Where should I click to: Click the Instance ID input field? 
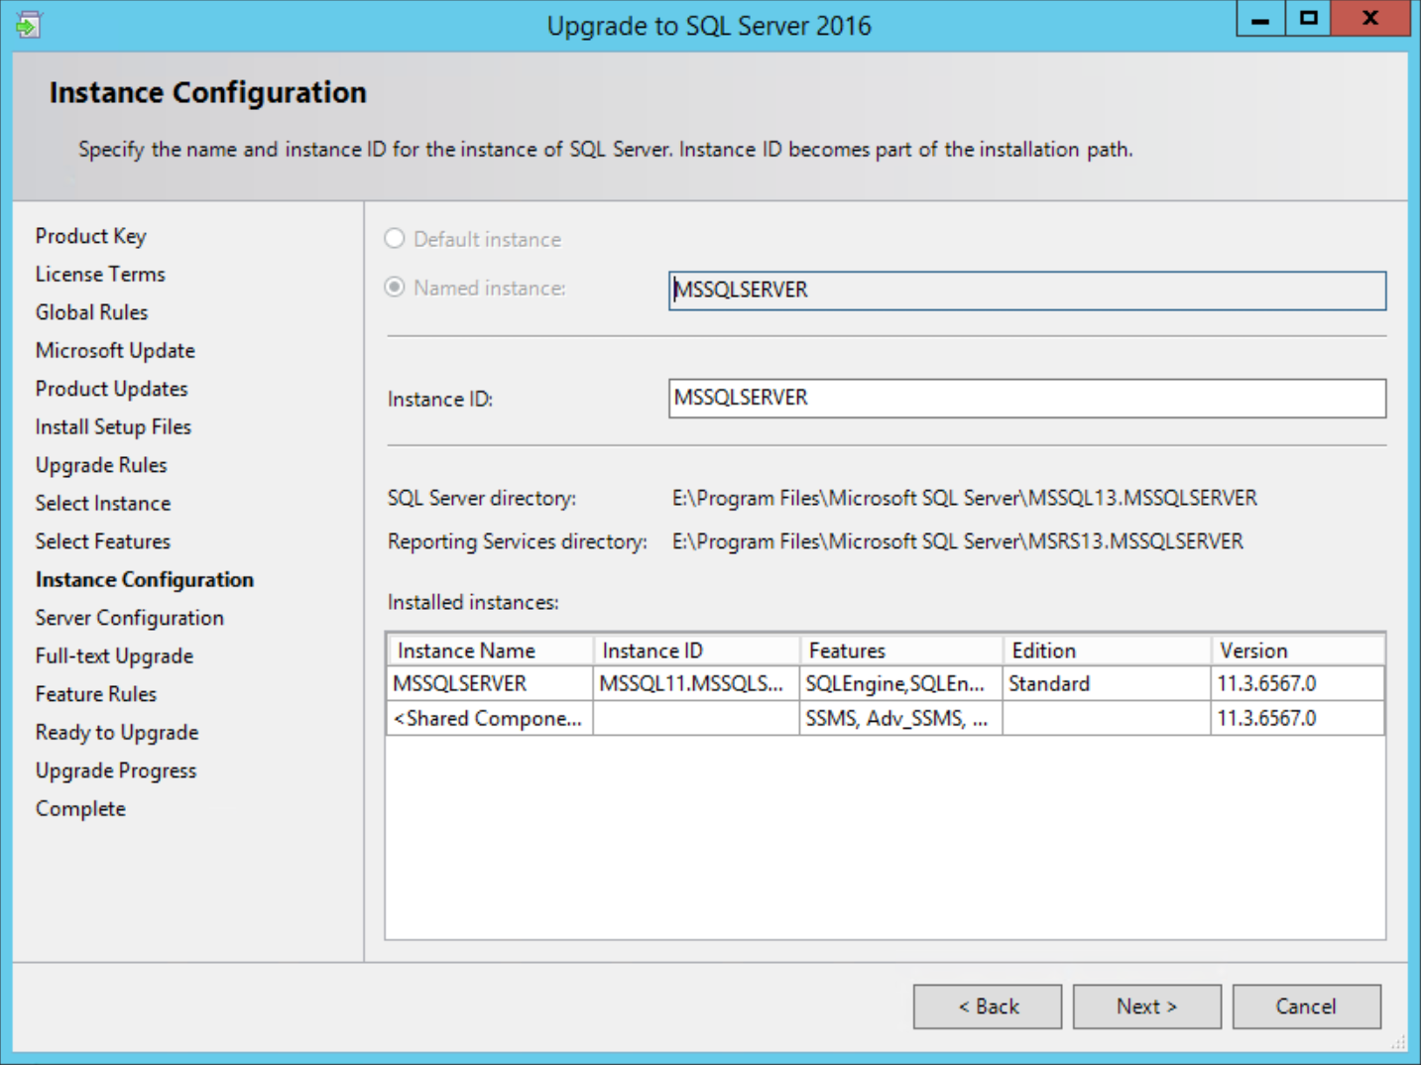(x=1027, y=398)
